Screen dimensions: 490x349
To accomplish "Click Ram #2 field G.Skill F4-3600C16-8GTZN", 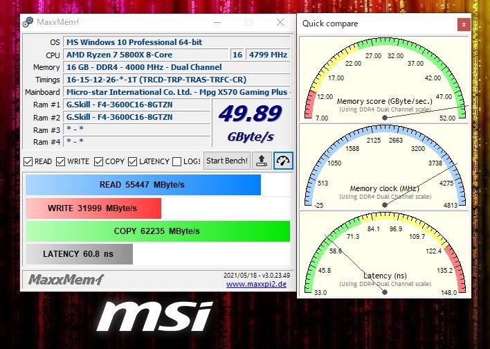I will coord(136,117).
